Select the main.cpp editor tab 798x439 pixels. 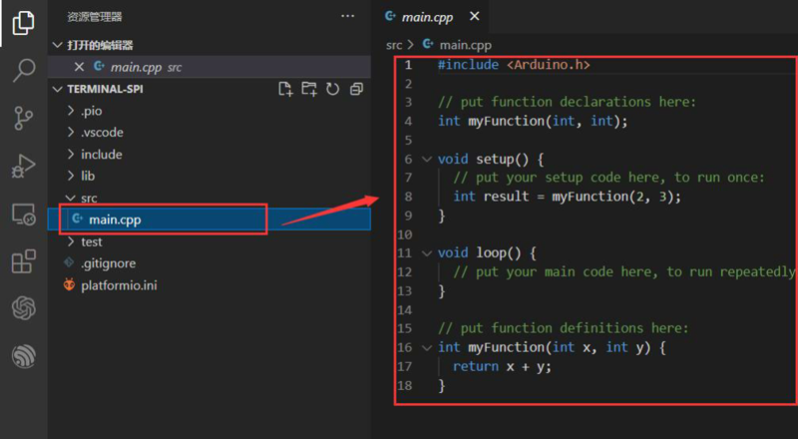(427, 17)
